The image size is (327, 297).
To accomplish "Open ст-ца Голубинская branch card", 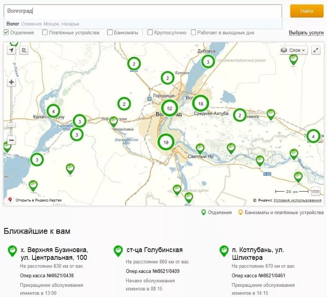I will [155, 250].
